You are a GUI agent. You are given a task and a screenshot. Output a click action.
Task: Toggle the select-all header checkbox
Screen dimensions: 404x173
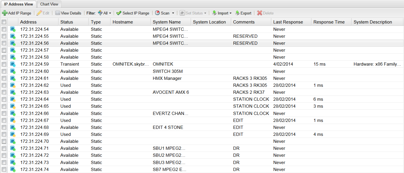pos(4,22)
